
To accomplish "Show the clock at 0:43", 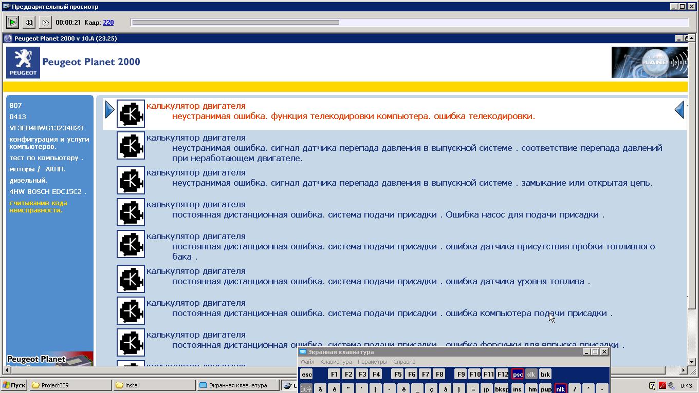I will click(x=686, y=386).
